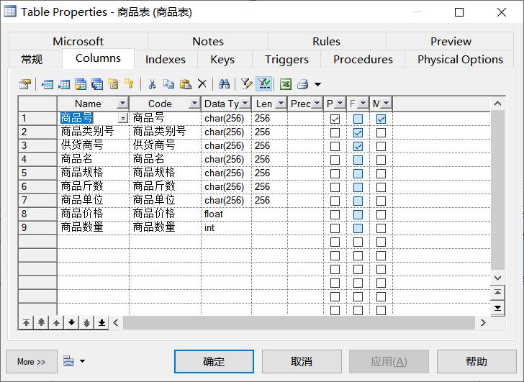Click the float data type cell
Viewport: 524px width, 382px height.
pyautogui.click(x=226, y=214)
